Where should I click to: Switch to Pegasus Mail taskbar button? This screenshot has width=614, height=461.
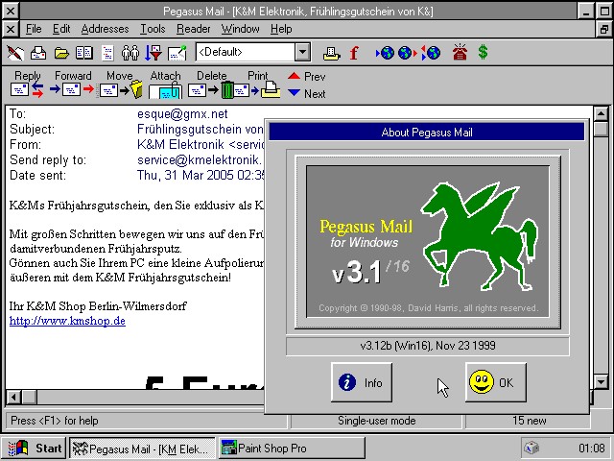pos(143,449)
